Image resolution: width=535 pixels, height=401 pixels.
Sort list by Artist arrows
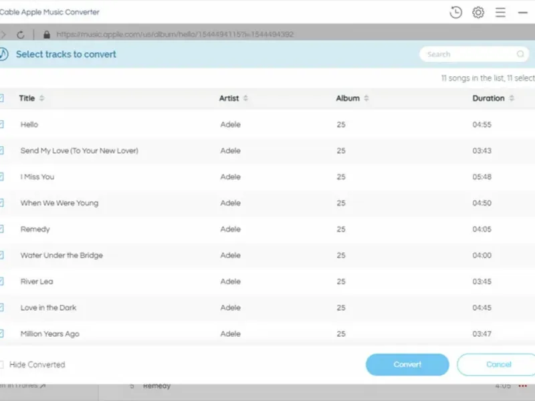click(245, 98)
